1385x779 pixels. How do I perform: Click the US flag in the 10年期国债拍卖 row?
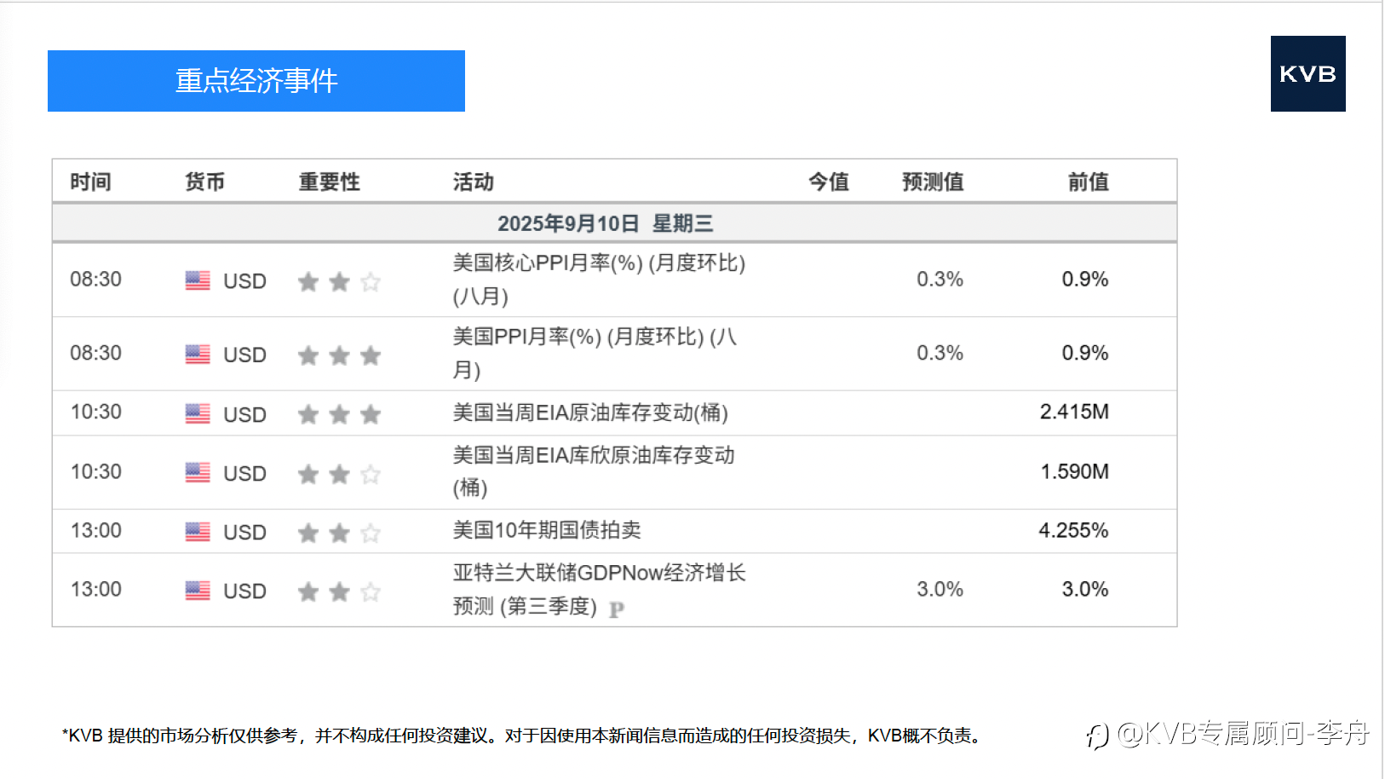pyautogui.click(x=198, y=532)
